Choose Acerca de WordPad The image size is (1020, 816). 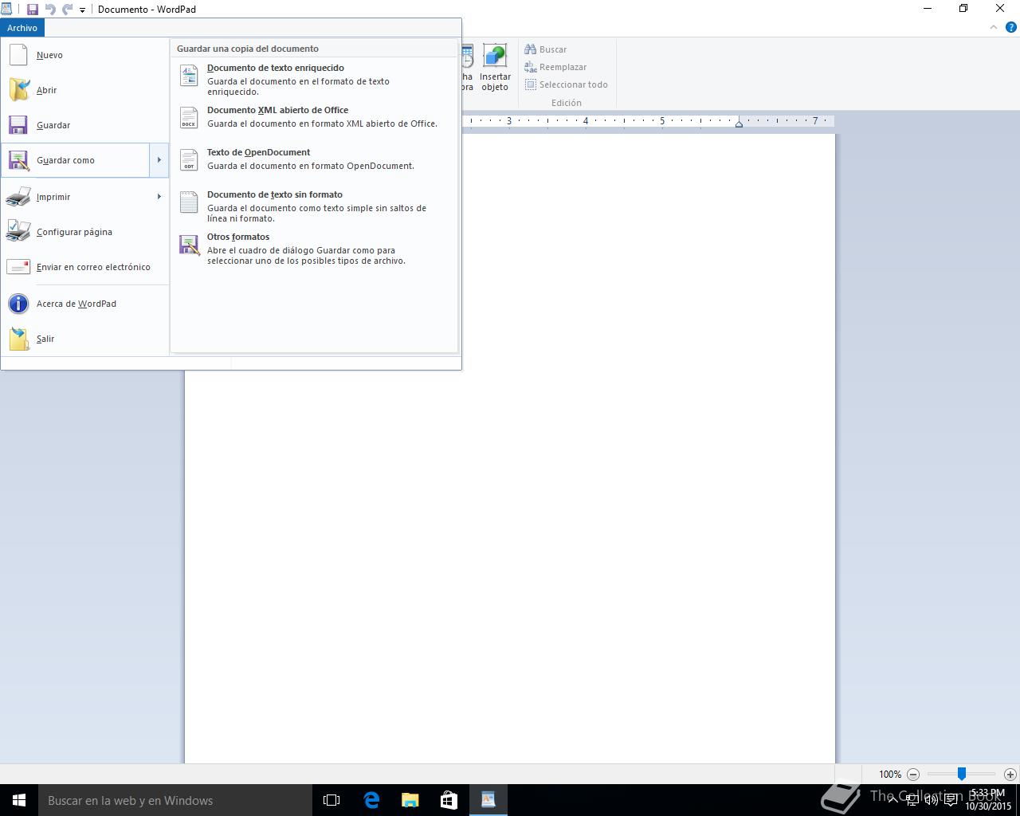click(x=84, y=304)
